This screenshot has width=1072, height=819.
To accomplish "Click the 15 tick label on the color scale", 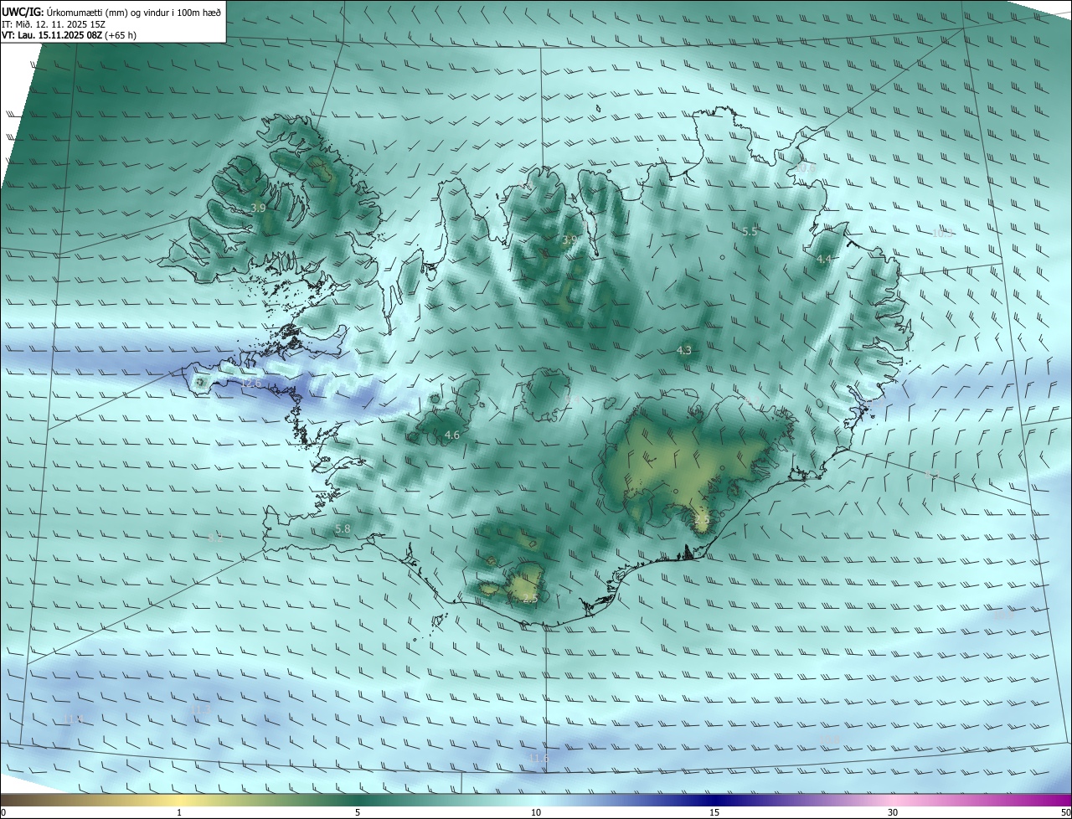I will click(714, 813).
